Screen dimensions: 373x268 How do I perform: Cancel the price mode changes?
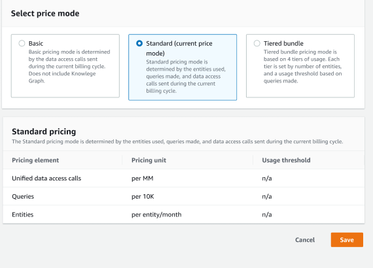click(305, 240)
